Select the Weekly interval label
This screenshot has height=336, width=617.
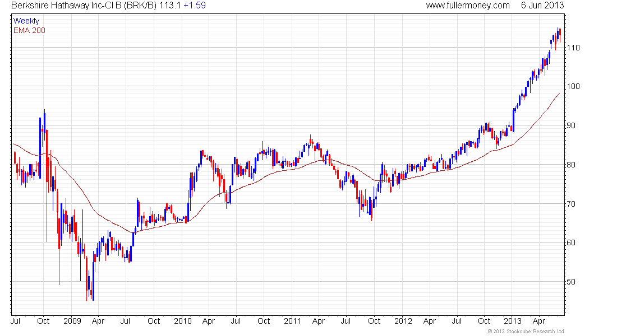[26, 21]
